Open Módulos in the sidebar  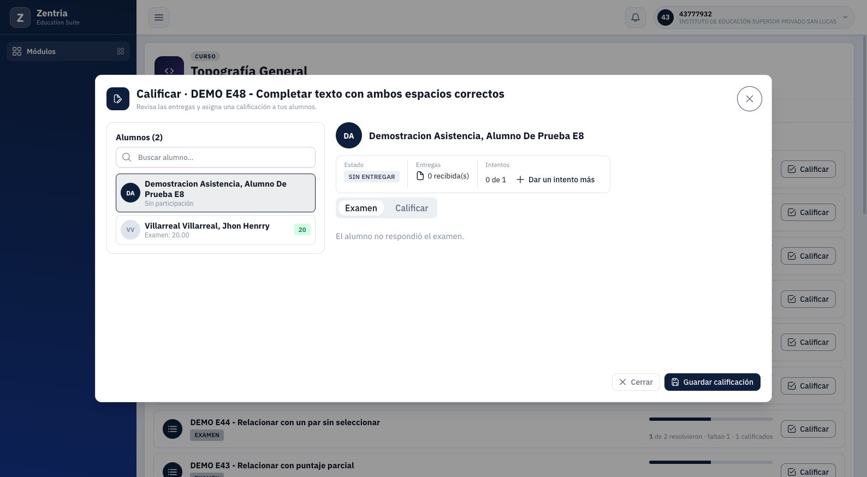click(68, 51)
